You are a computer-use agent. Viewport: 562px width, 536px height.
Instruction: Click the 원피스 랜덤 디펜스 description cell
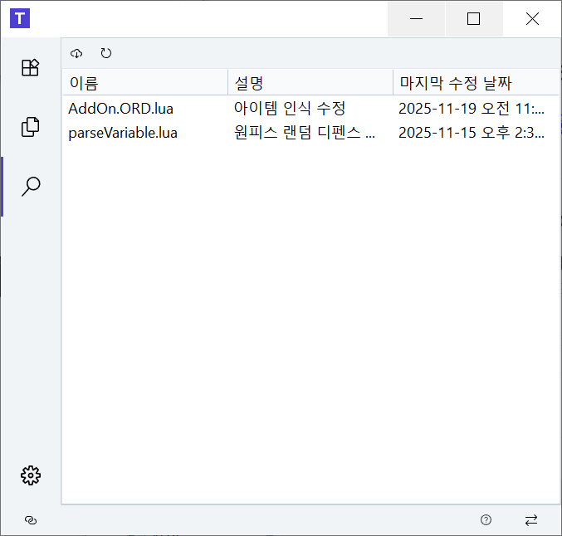click(x=305, y=133)
